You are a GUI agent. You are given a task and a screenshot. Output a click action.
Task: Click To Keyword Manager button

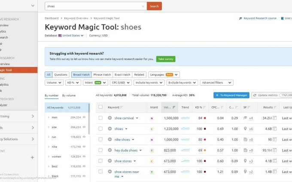click(231, 95)
